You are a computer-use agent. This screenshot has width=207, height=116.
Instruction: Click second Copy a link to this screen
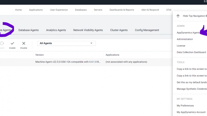[192, 76]
